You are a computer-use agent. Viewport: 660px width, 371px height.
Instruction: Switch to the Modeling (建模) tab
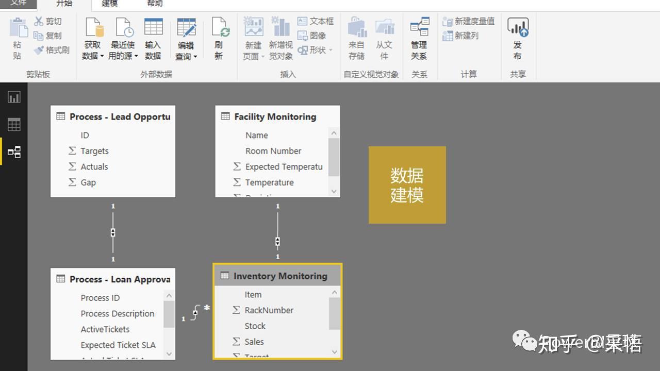[110, 3]
